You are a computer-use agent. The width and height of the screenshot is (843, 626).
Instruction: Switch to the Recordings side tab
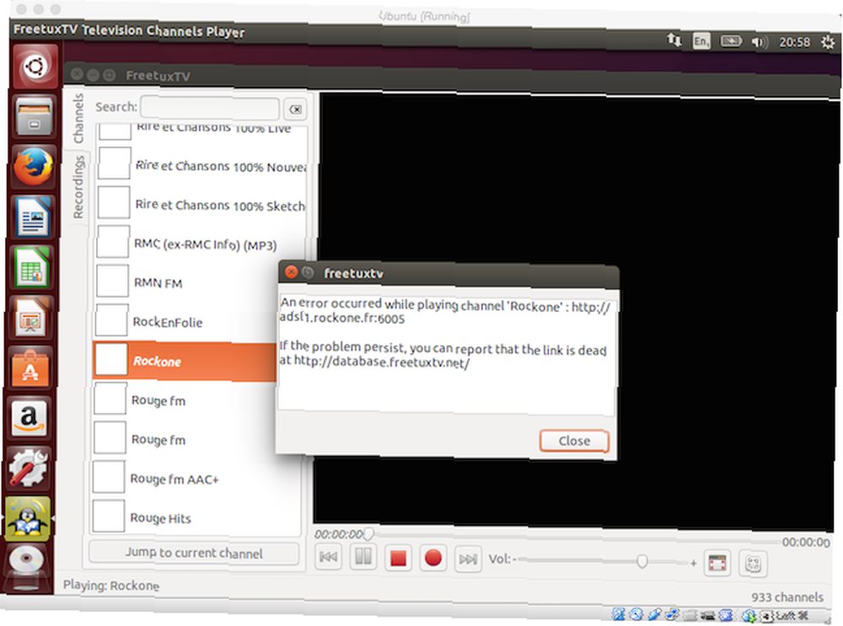tap(78, 187)
